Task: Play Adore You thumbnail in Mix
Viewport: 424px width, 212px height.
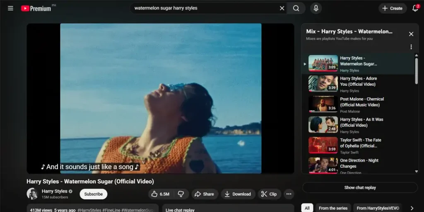Action: pos(323,84)
